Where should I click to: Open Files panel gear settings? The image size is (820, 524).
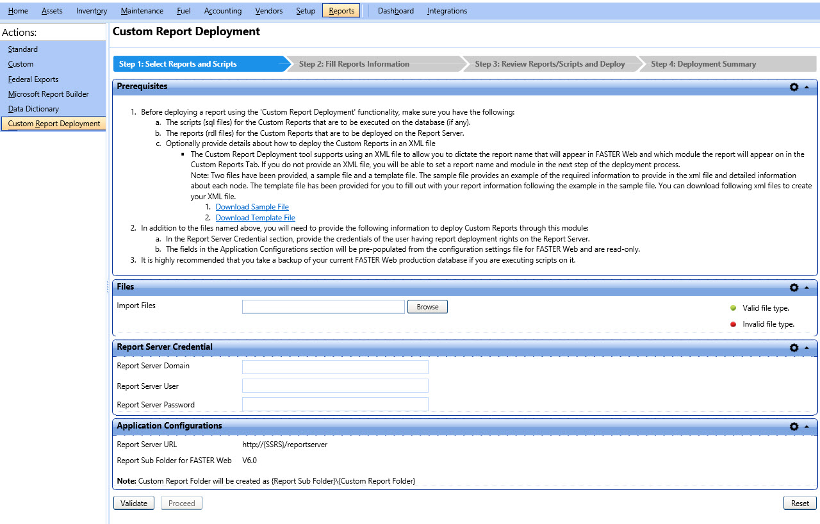(794, 288)
